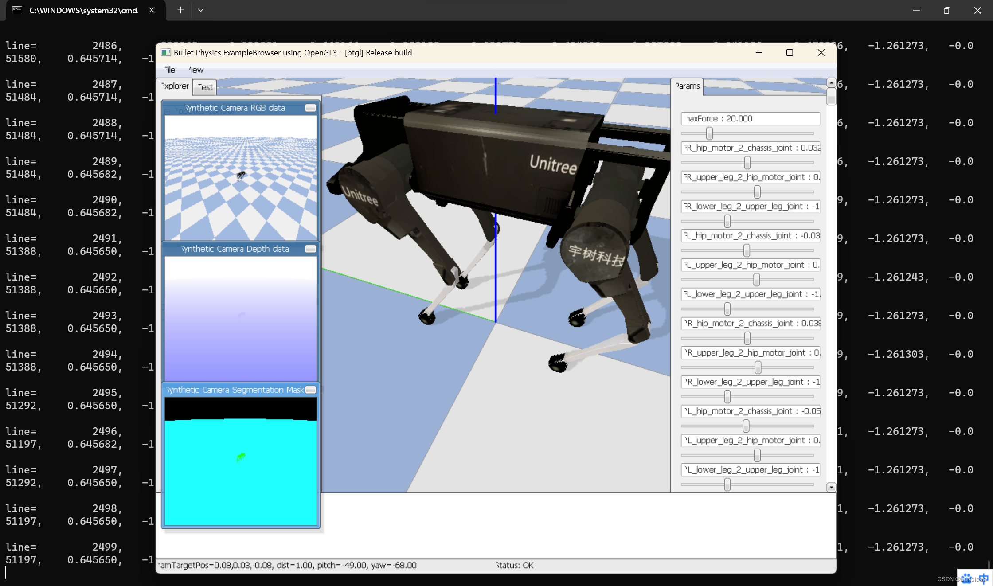Close the cmd.exe terminal tab
The width and height of the screenshot is (993, 586).
pos(152,10)
